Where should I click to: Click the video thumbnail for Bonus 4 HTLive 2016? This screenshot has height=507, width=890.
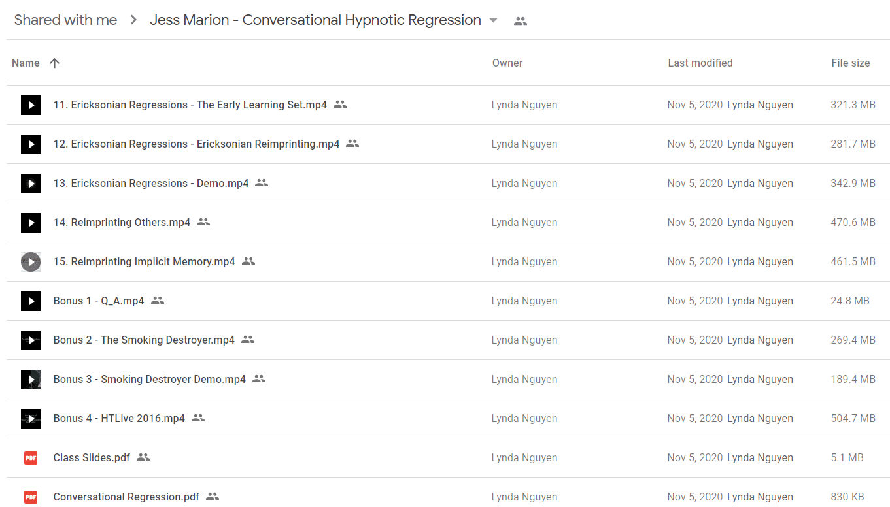point(31,418)
